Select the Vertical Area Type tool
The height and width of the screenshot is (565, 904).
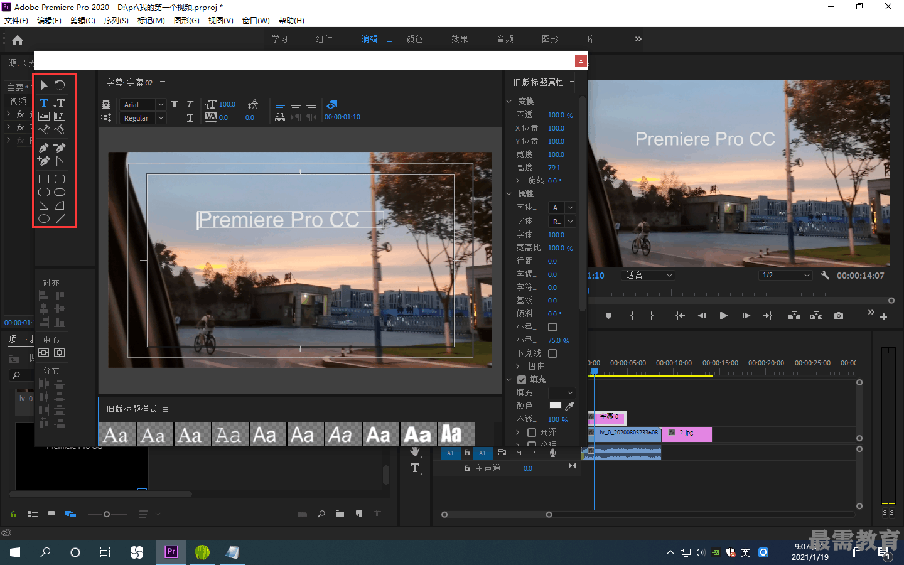click(x=60, y=116)
